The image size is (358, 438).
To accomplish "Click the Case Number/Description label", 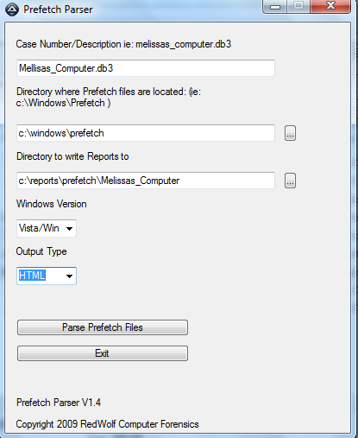I will tap(123, 44).
